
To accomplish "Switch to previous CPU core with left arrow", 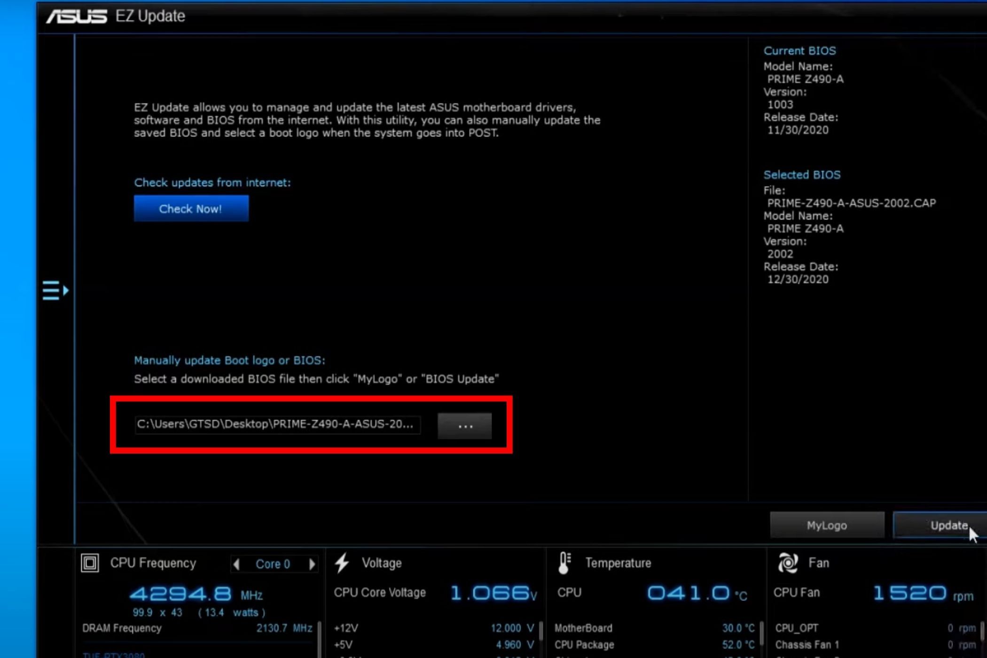I will 236,564.
